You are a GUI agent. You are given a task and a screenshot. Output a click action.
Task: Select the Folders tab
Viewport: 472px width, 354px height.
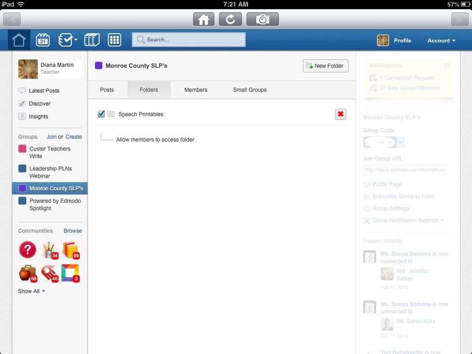[149, 90]
